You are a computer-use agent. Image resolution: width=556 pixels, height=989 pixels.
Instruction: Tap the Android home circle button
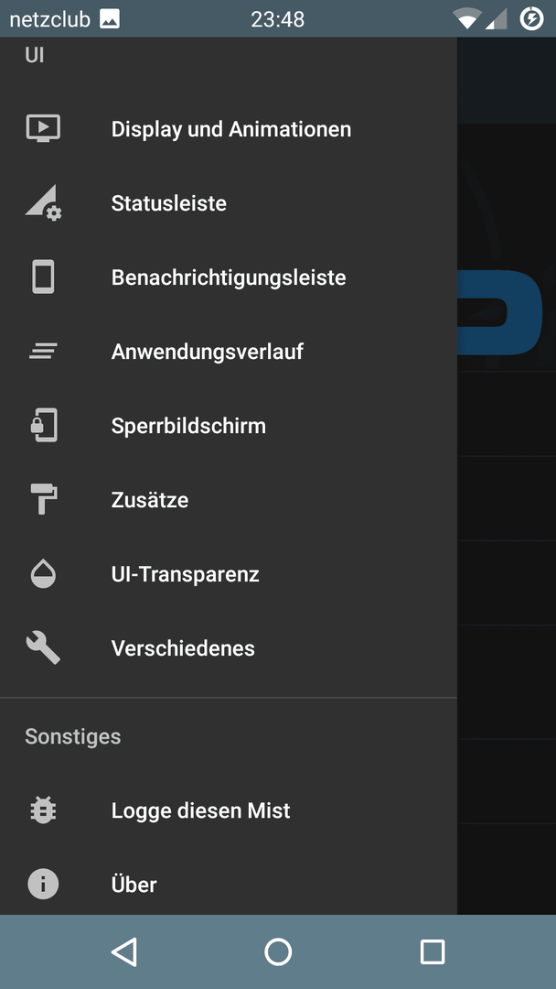pyautogui.click(x=278, y=951)
